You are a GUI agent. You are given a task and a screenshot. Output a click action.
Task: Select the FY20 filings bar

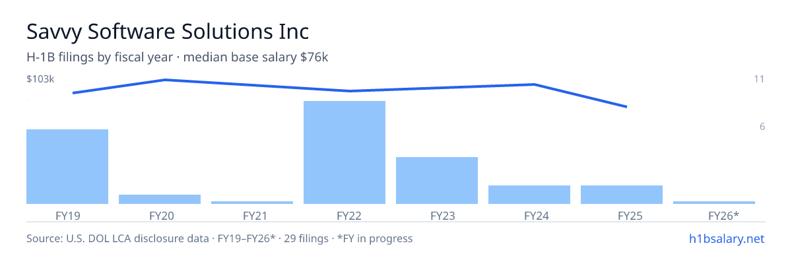(x=160, y=199)
